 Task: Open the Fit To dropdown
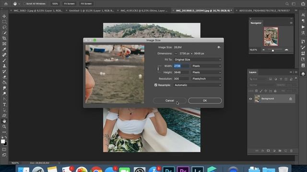[x=198, y=60]
